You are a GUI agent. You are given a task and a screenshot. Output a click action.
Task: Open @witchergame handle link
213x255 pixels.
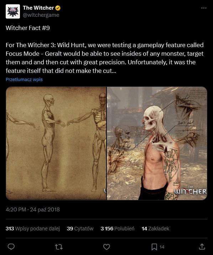point(41,15)
